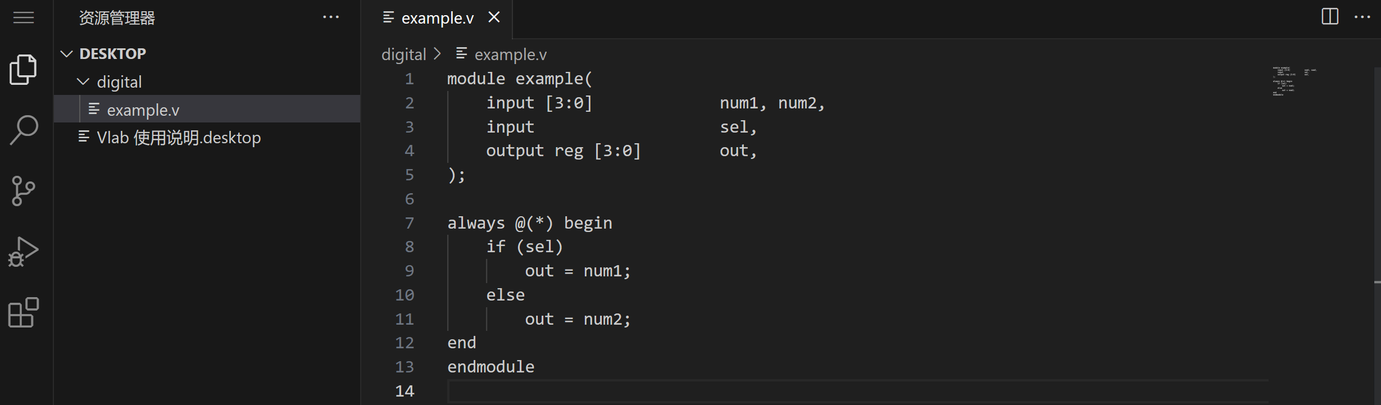Open the Extensions view
Screen dimensions: 1381x405
point(24,312)
